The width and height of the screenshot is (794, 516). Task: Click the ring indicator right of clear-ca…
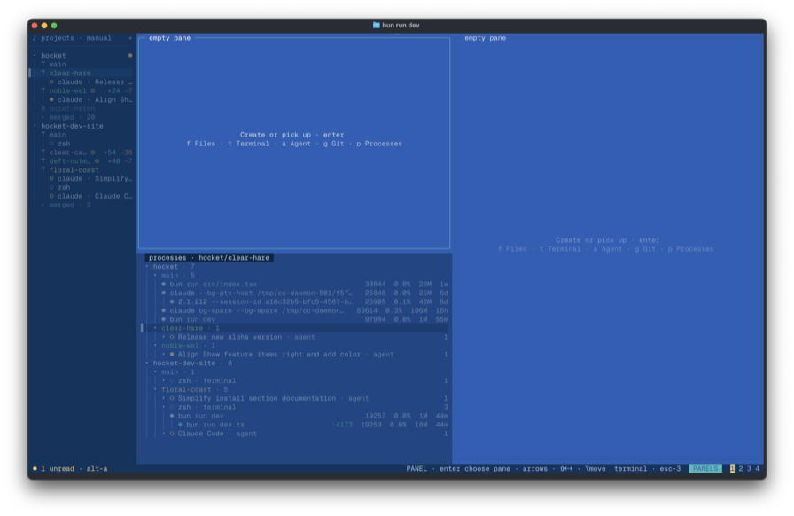[93, 152]
